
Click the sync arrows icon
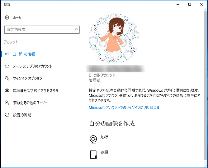(7, 115)
